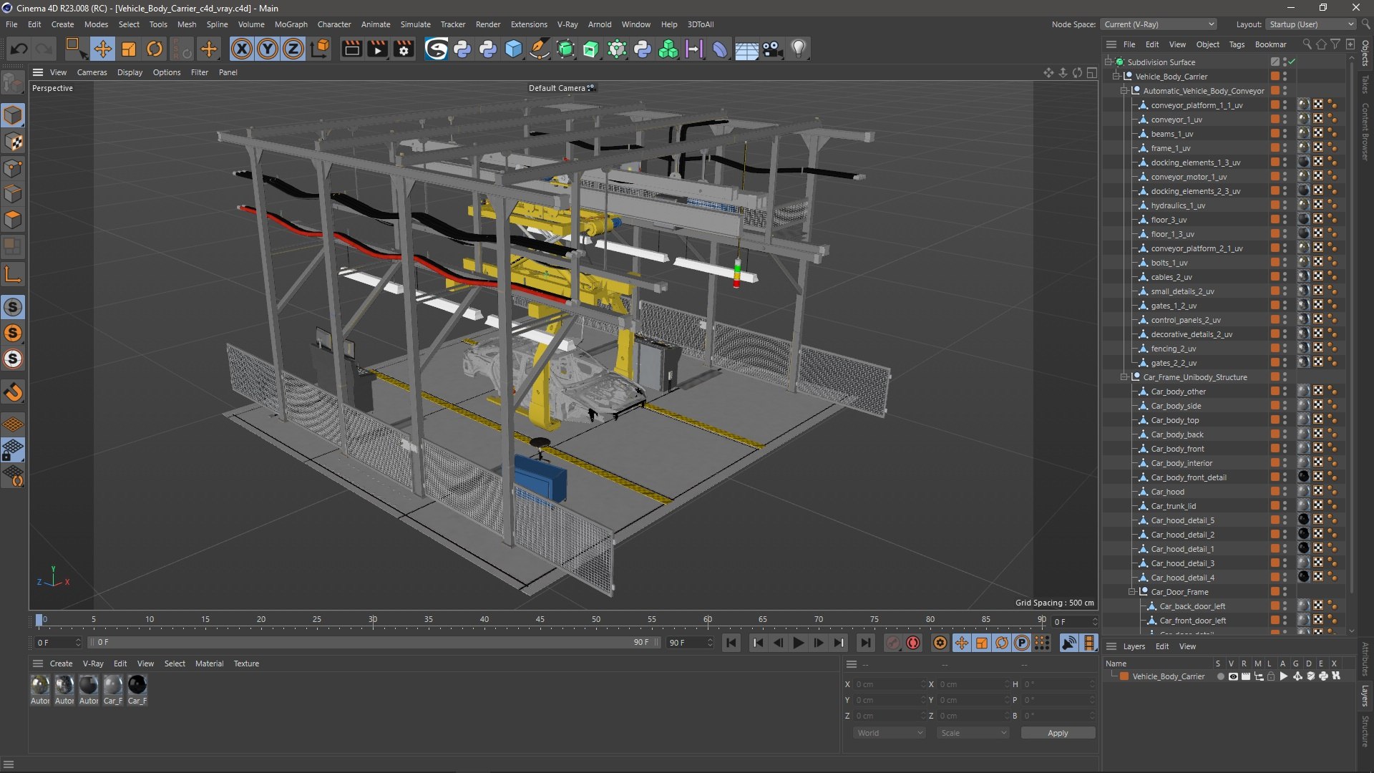Switch to the Attributes side tab
The image size is (1374, 773).
(1365, 658)
